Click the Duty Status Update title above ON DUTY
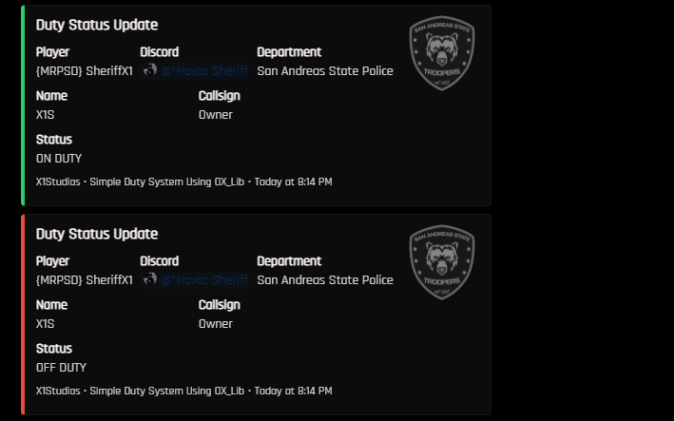 [97, 25]
